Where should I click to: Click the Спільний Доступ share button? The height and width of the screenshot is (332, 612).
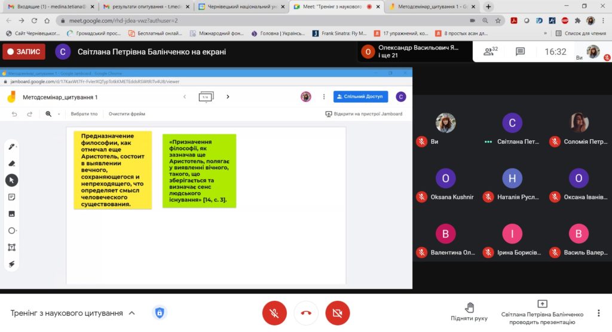[360, 96]
